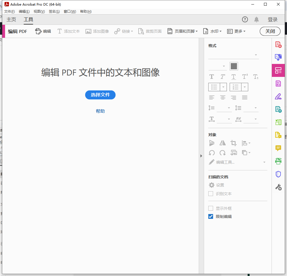Rotate object clockwise icon

click(223, 153)
